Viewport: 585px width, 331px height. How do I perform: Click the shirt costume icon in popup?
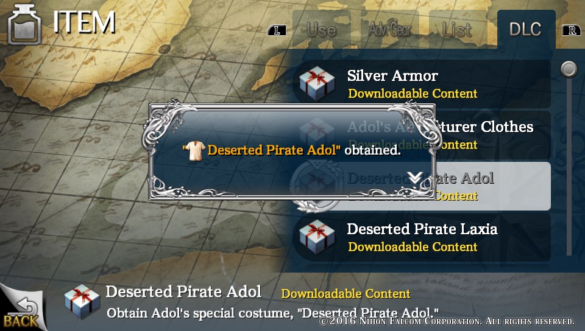[x=196, y=151]
